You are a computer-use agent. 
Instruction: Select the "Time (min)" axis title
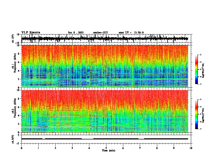click(x=109, y=151)
